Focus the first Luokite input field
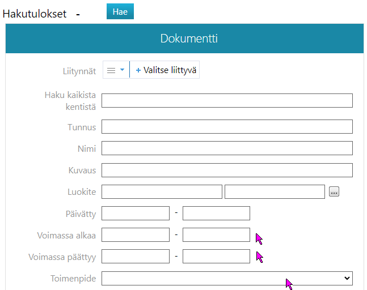This screenshot has height=290, width=367. click(162, 192)
